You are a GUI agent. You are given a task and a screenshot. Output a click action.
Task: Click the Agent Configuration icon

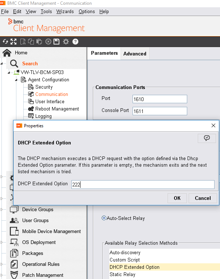[23, 80]
